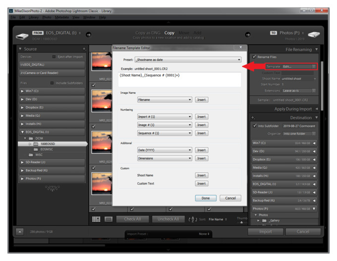This screenshot has height=261, width=337.
Task: Toggle the Into Subfolder checkbox
Action: pos(255,126)
